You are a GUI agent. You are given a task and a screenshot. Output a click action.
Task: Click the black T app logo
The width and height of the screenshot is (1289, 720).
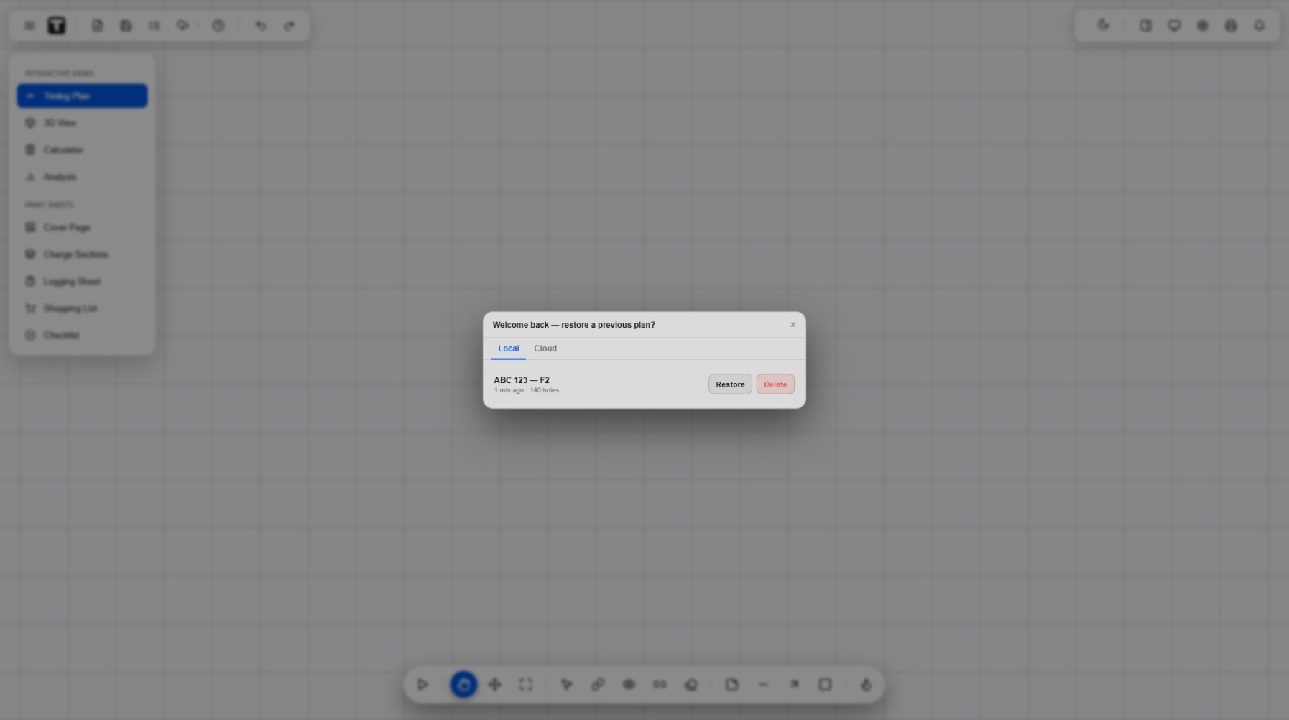(x=57, y=26)
